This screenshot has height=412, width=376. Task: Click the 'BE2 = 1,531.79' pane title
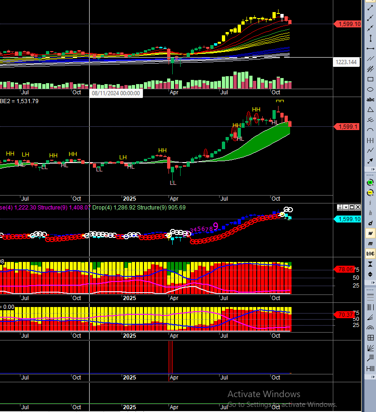pyautogui.click(x=19, y=101)
